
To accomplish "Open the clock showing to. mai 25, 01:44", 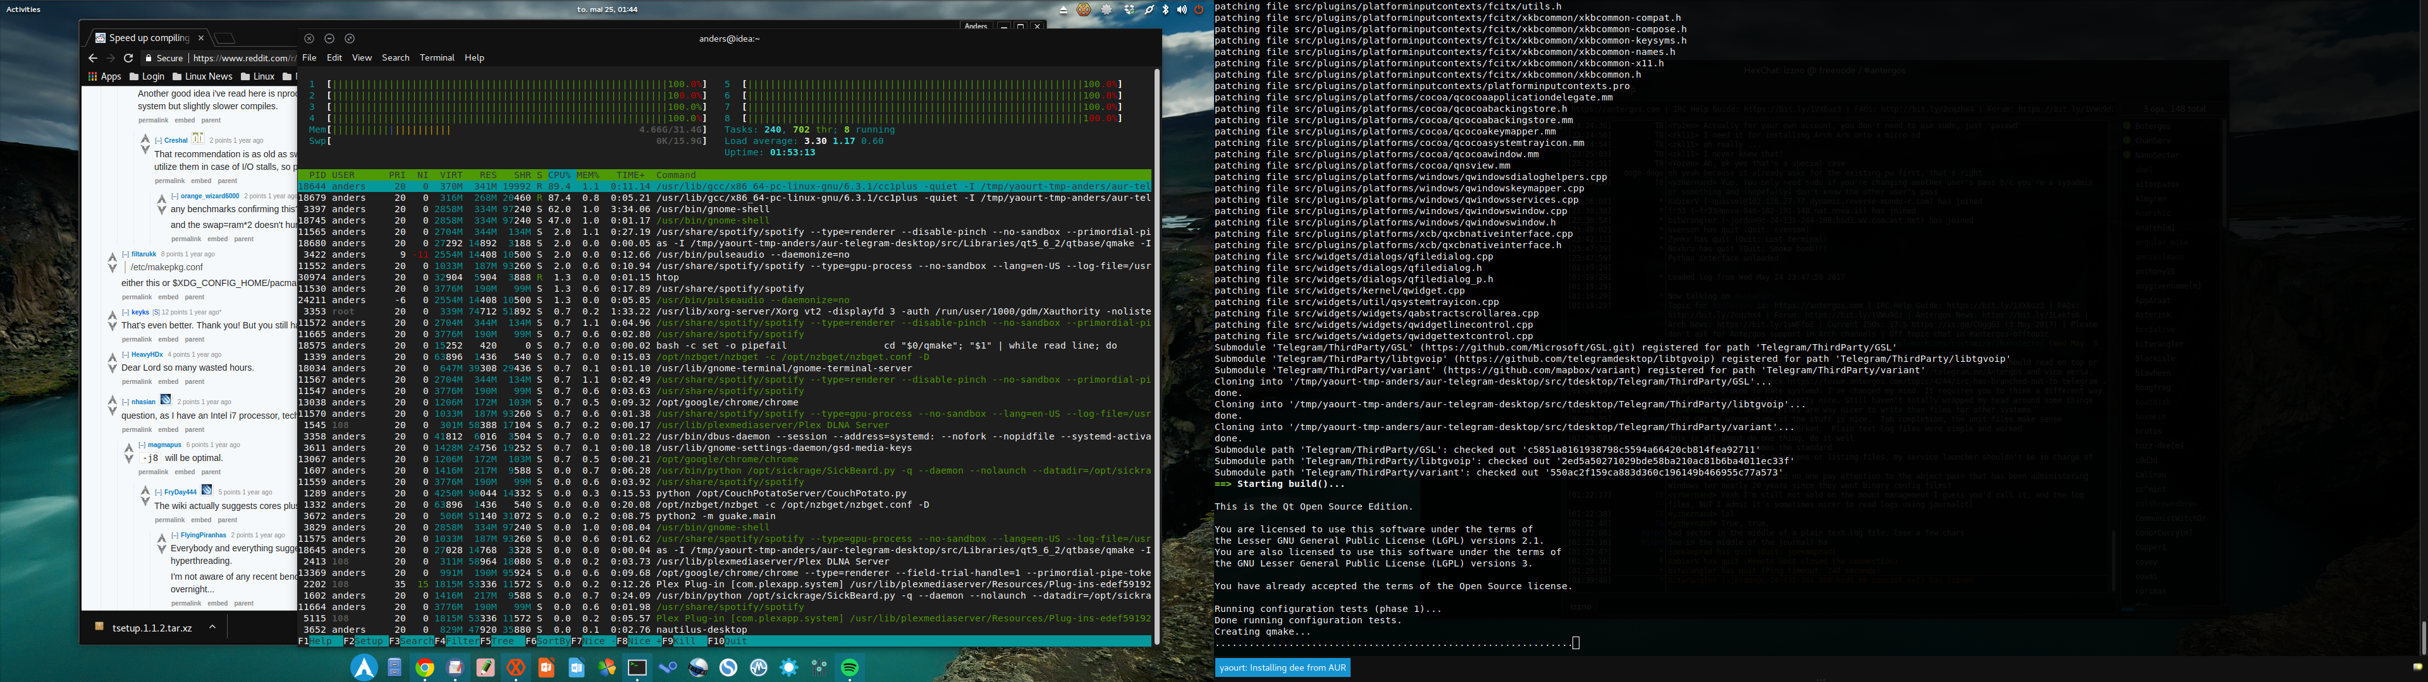I will (607, 9).
